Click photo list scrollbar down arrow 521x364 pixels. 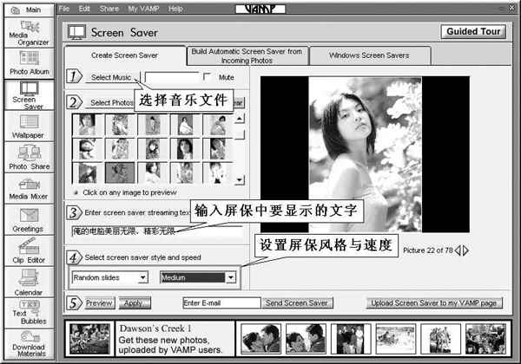click(x=240, y=180)
